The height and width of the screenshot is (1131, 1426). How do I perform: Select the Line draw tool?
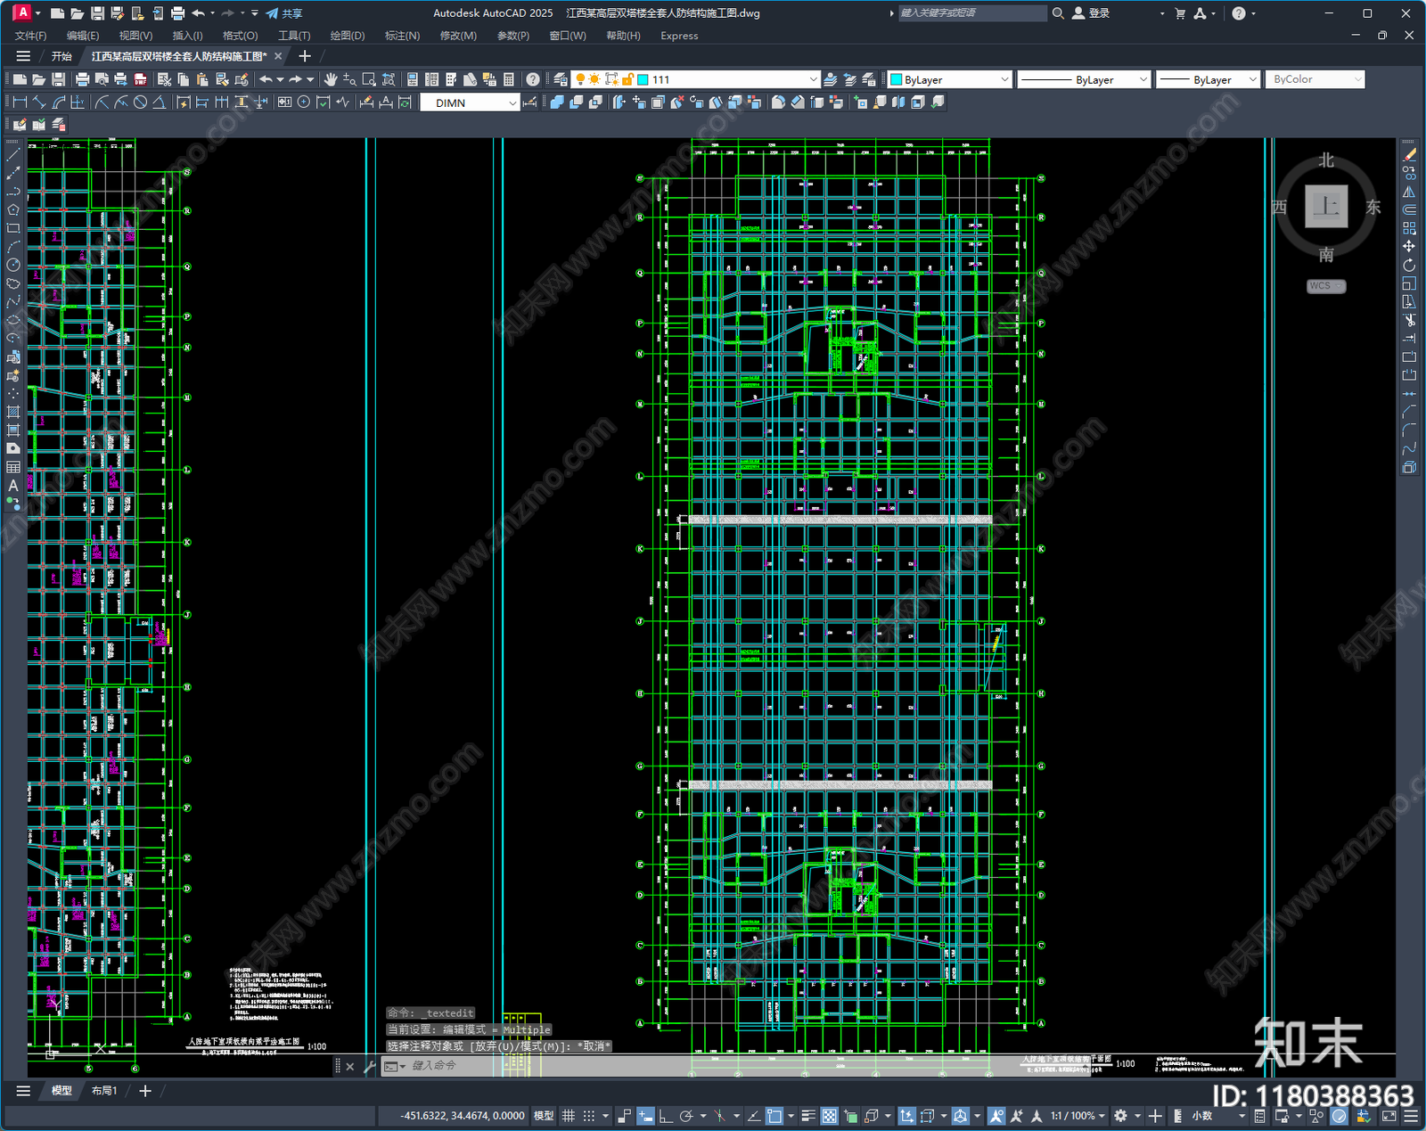coord(13,154)
